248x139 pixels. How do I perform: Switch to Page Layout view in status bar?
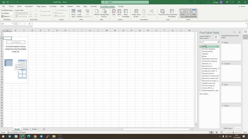click(x=217, y=132)
